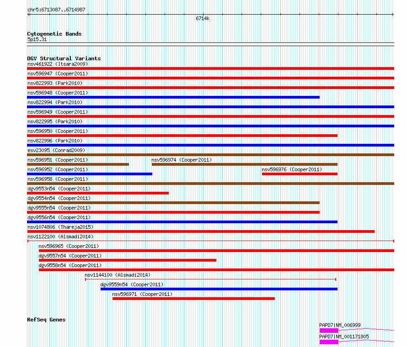Open the nsv596974 (Cooper2011) label
407x347 pixels.
[x=182, y=160]
